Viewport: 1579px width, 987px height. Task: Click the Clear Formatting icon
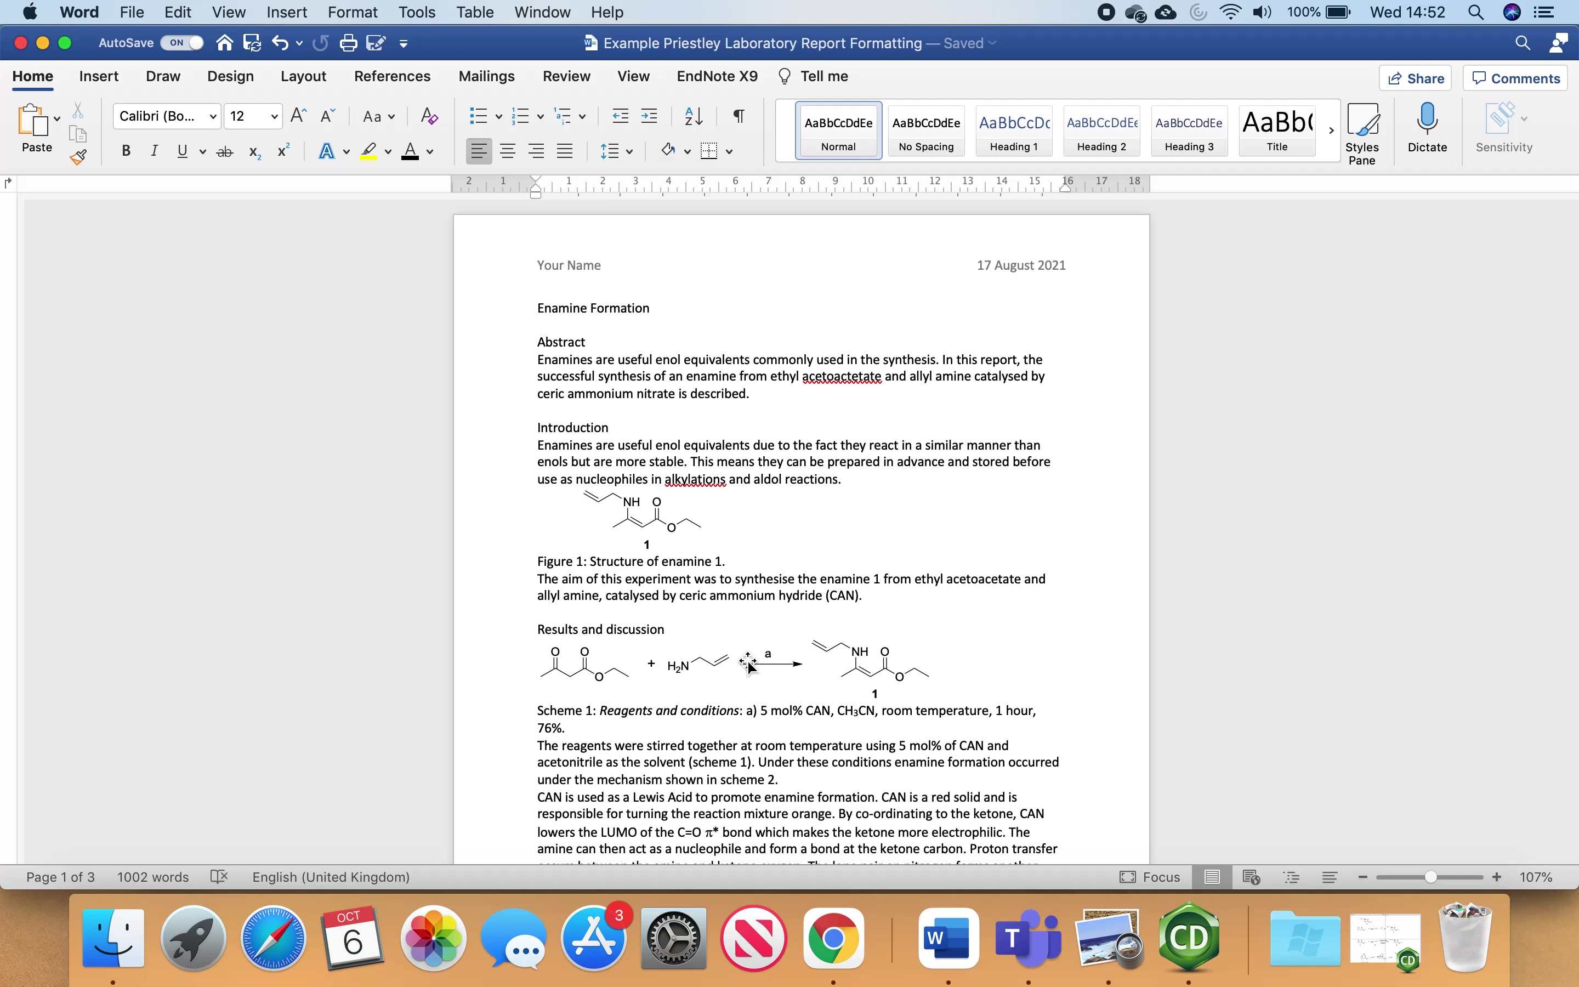click(428, 116)
